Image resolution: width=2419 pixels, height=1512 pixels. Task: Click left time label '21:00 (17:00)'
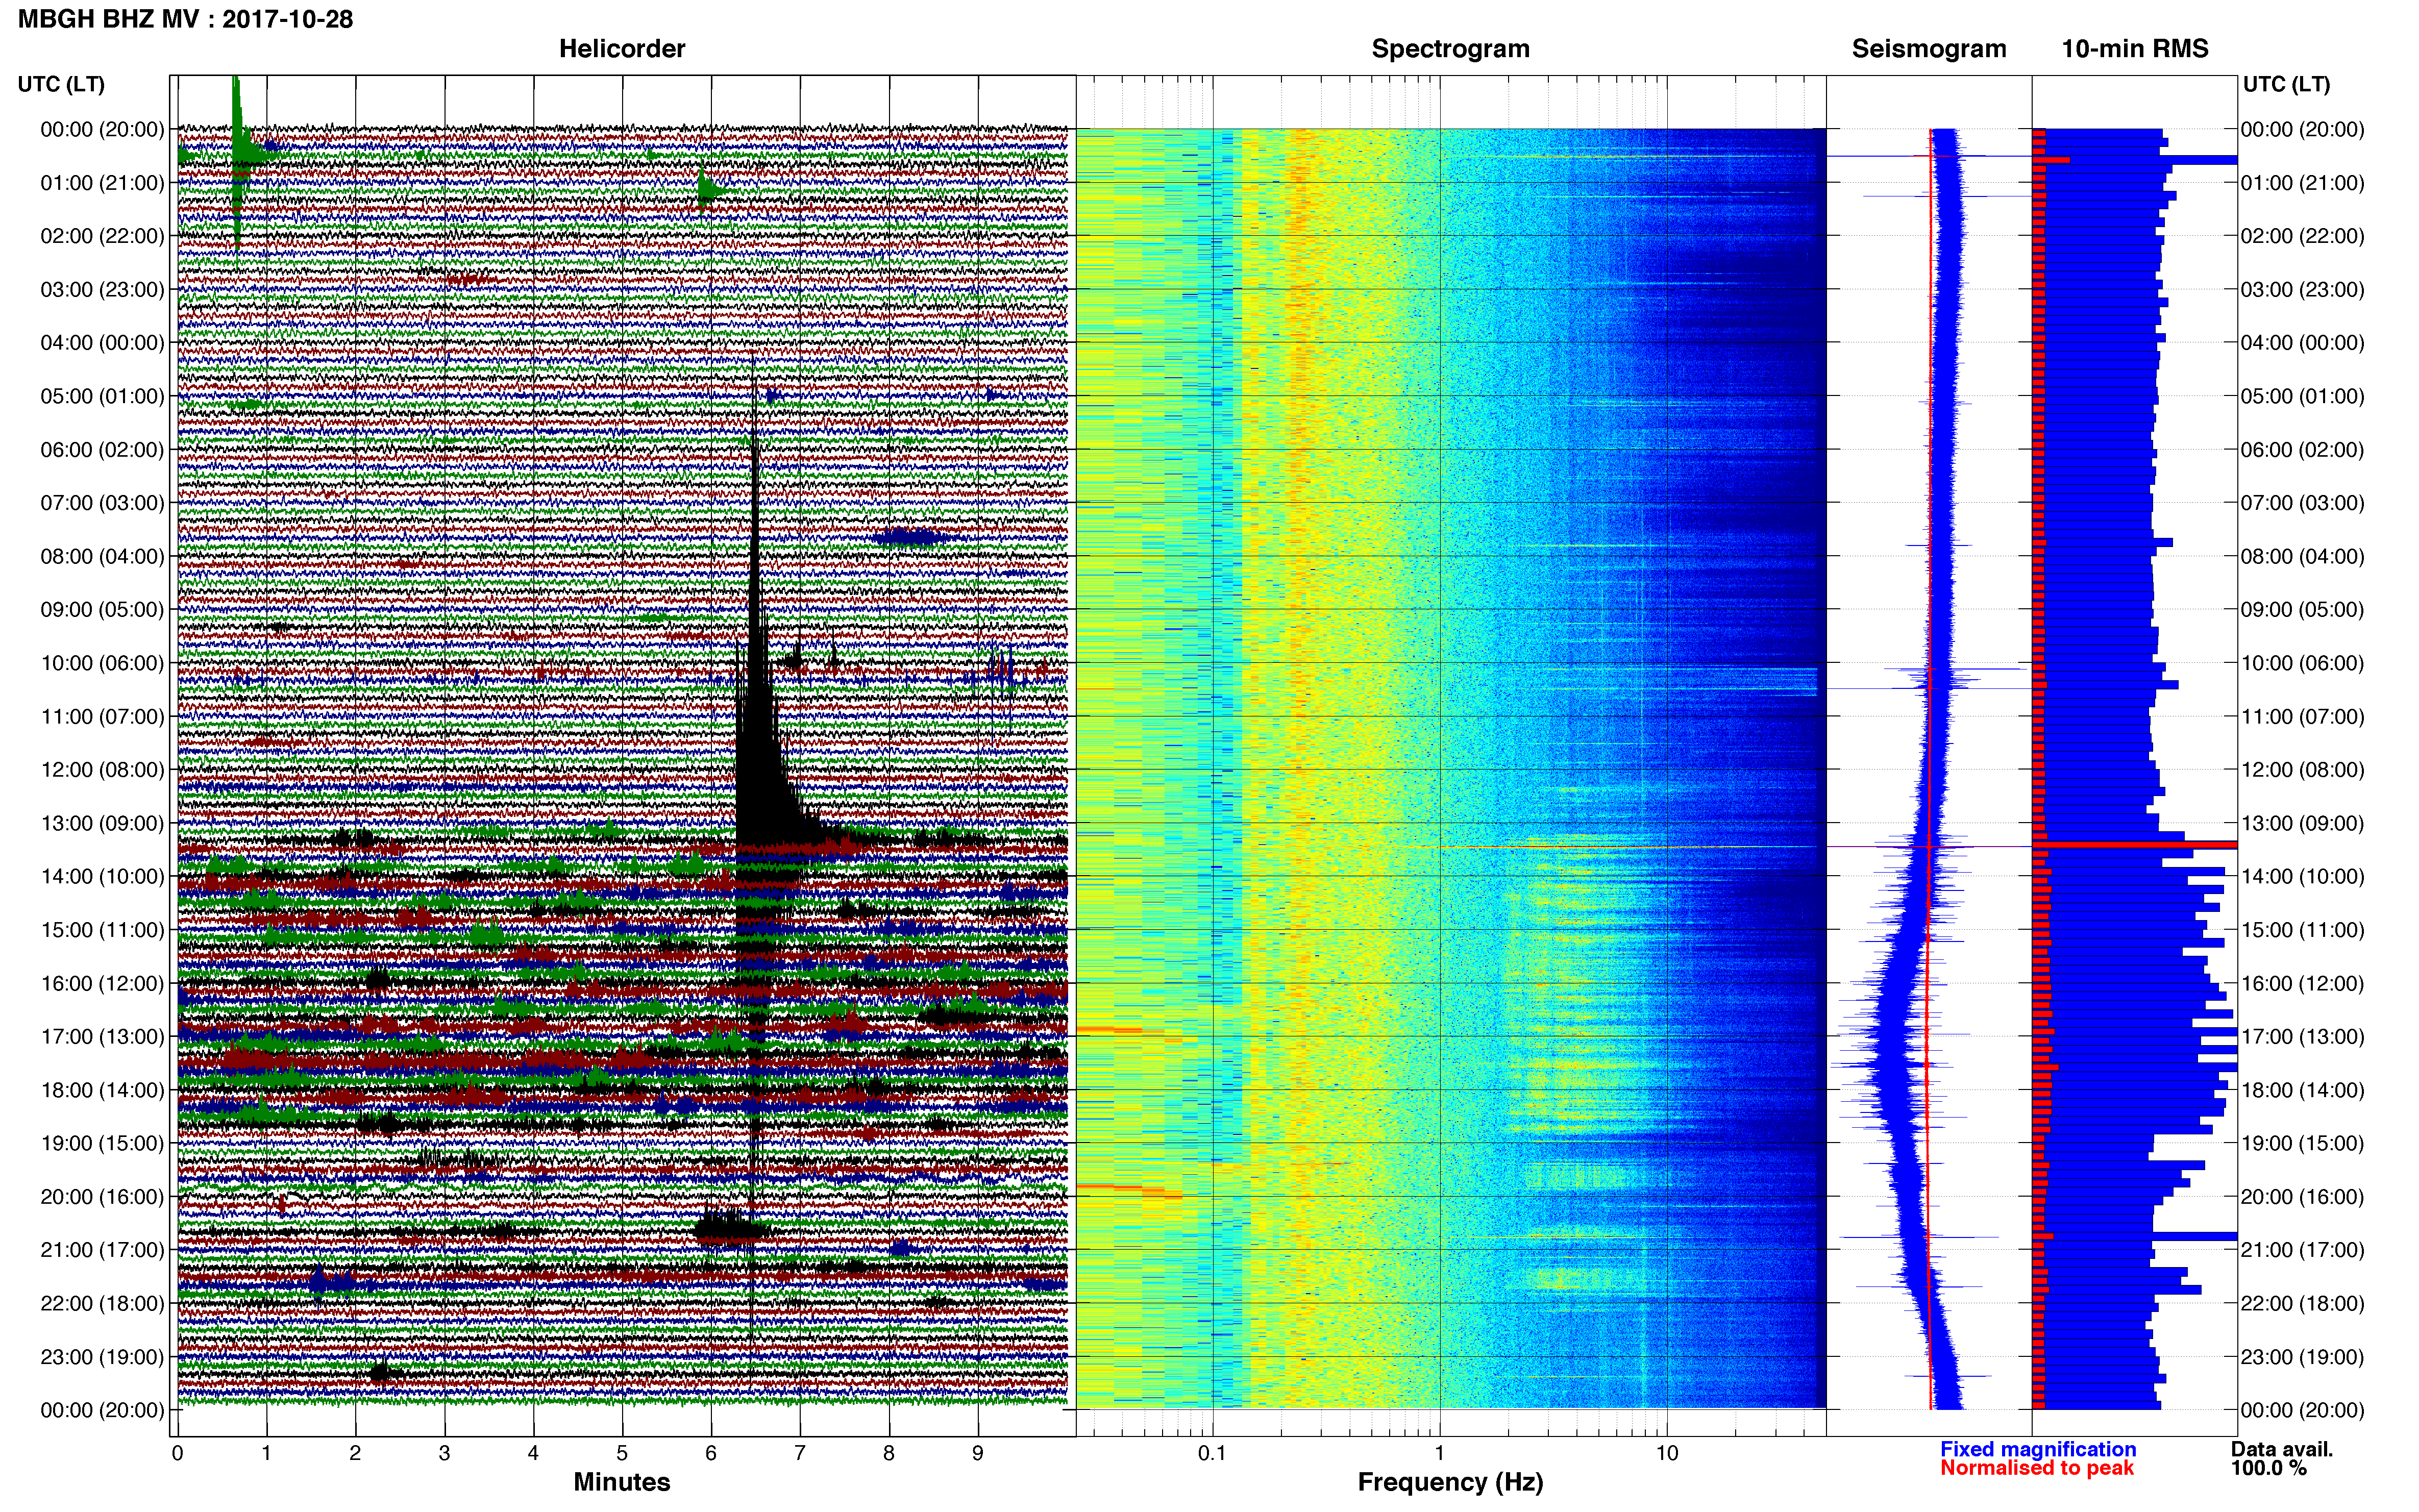click(102, 1250)
